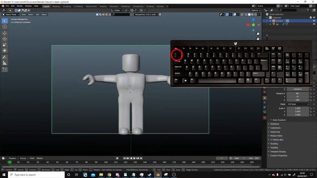Viewport: 317px width, 178px height.
Task: Click the green Y axis gizmo ball
Action: [253, 25]
